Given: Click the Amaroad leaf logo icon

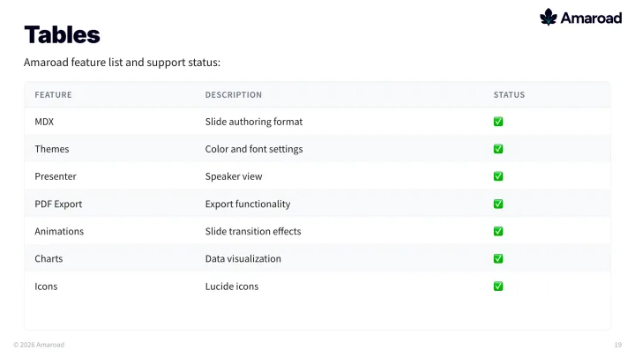Looking at the screenshot, I should click(549, 17).
